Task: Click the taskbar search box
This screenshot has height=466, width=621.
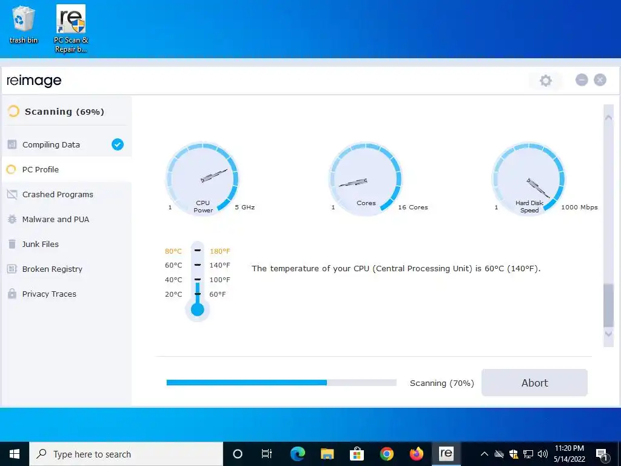Action: coord(126,454)
